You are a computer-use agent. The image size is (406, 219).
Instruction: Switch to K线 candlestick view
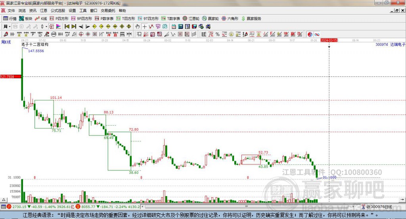pos(41,19)
